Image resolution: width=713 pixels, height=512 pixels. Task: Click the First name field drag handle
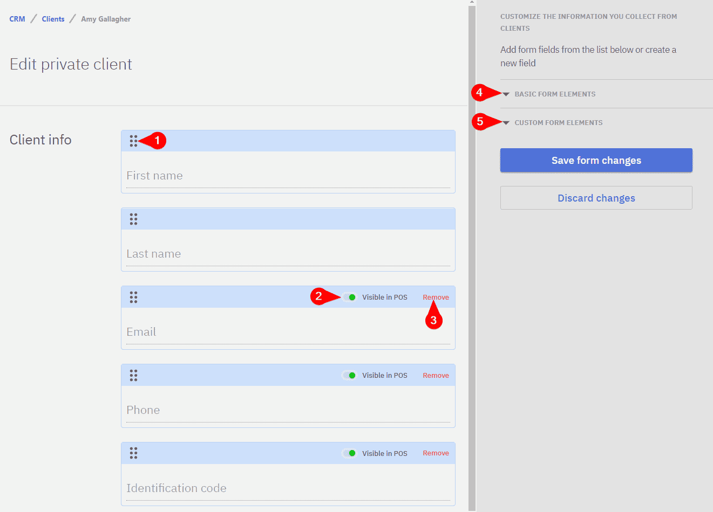(x=133, y=141)
